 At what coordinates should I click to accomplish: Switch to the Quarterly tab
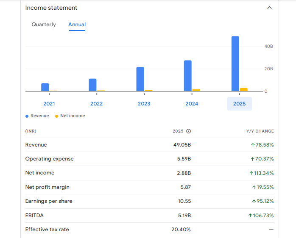pos(44,25)
